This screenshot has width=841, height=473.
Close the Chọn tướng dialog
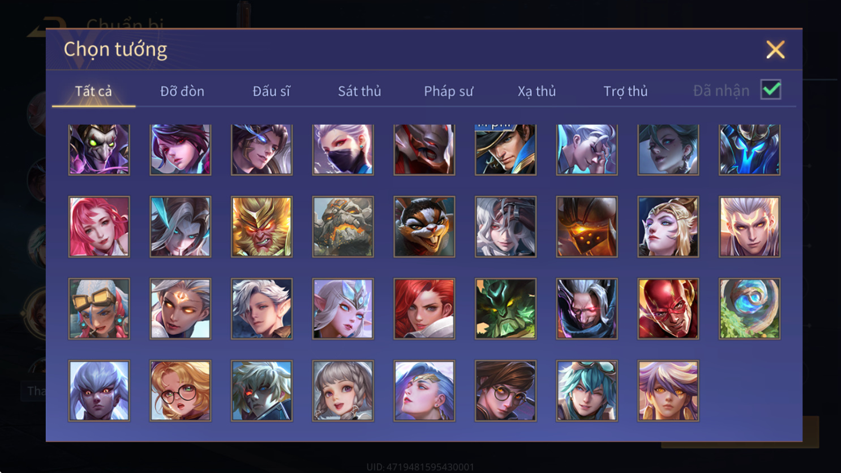[x=775, y=50]
